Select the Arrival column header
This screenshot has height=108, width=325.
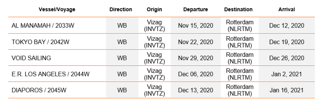pyautogui.click(x=287, y=10)
